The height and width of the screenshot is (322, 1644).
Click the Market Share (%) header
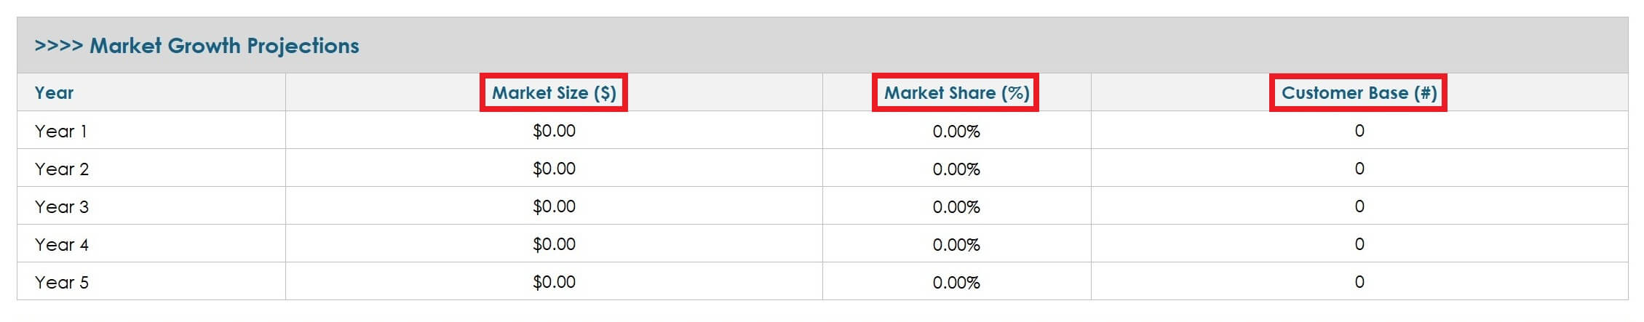tap(956, 93)
